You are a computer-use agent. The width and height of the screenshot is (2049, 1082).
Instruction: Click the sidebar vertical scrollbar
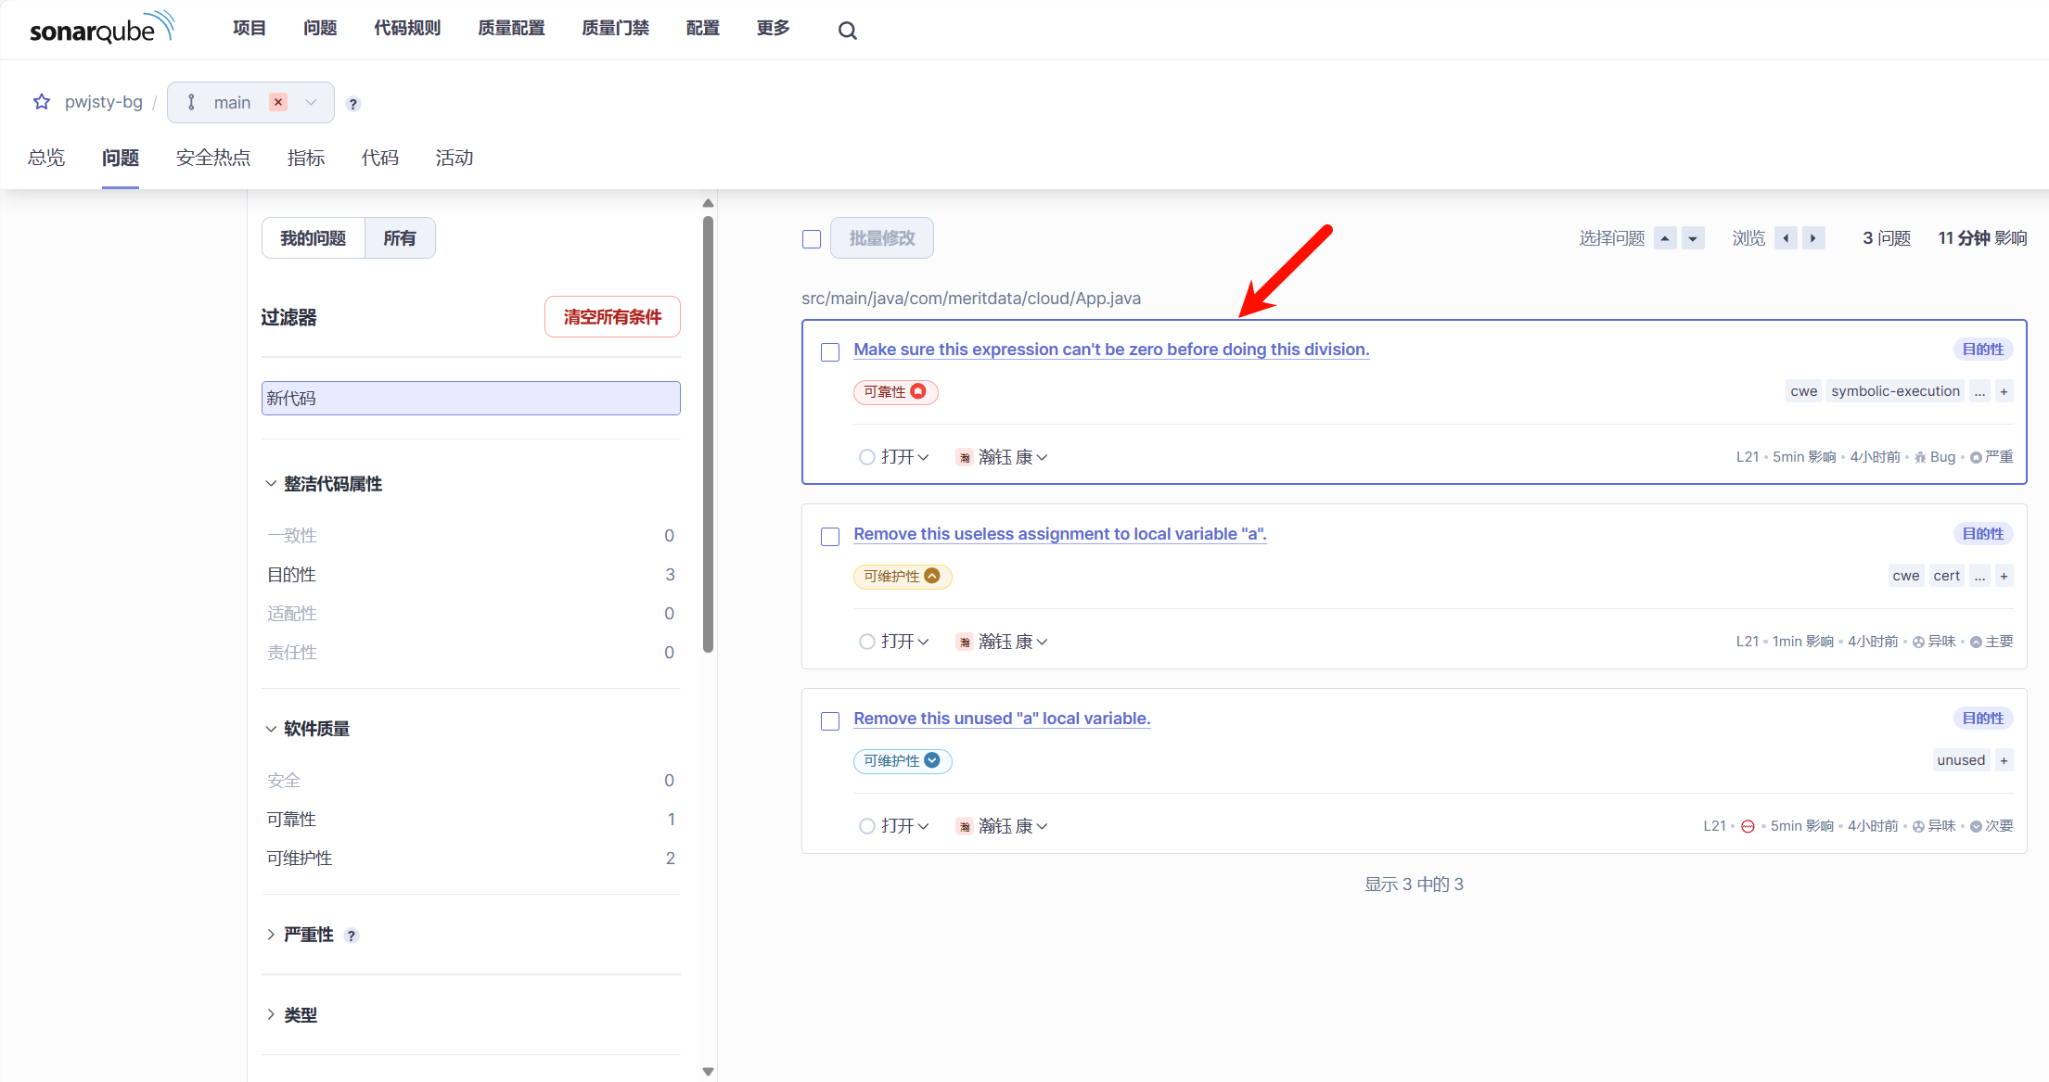pyautogui.click(x=708, y=436)
